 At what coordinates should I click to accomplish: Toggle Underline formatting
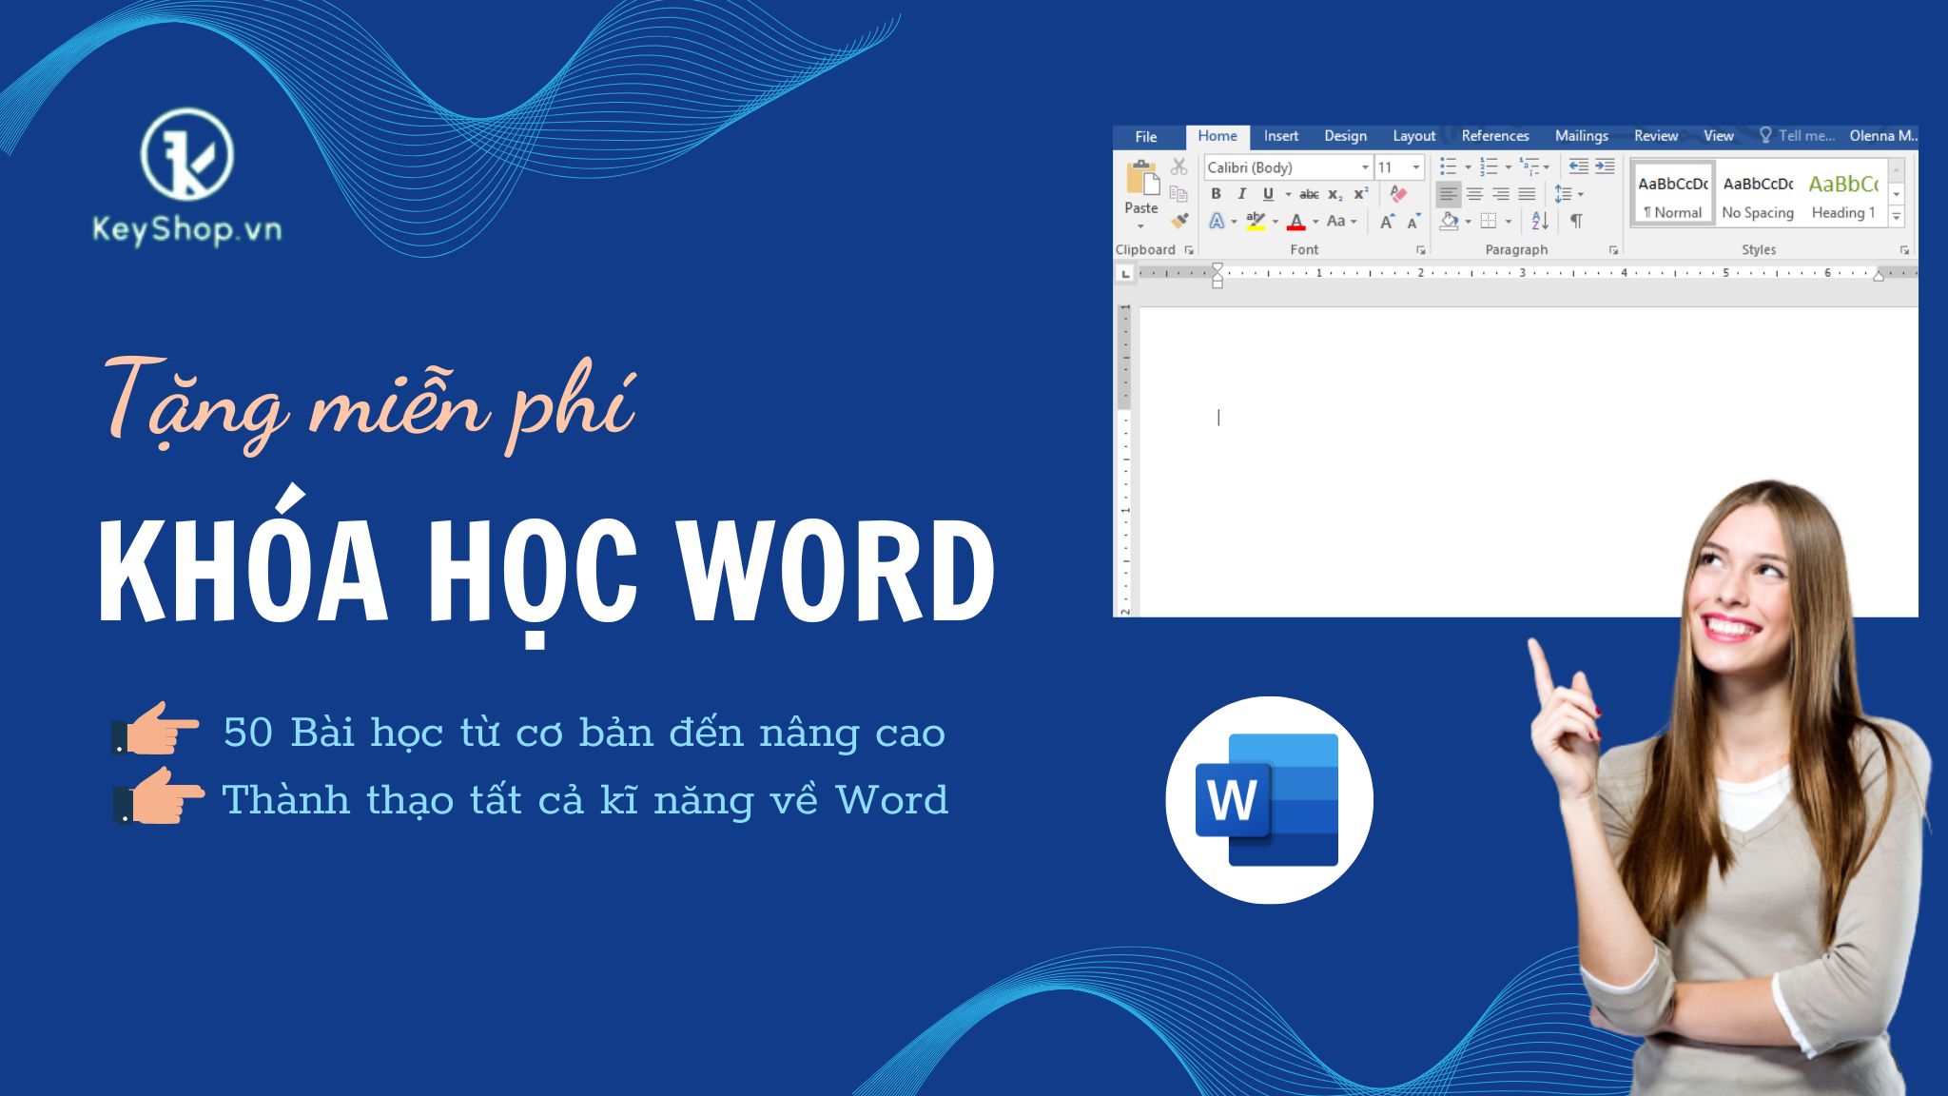(1267, 194)
